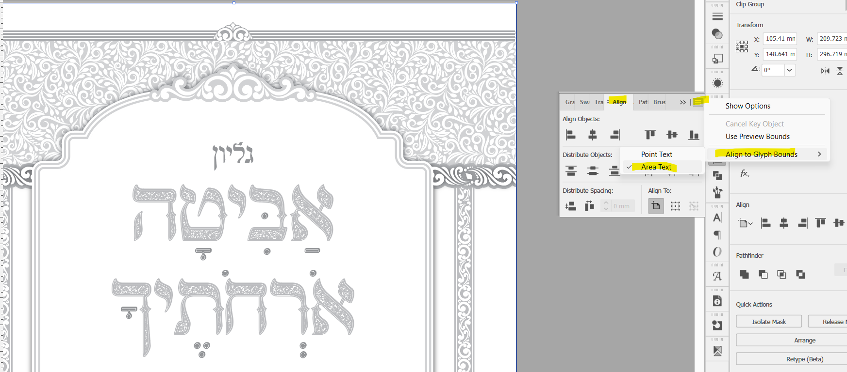Screen dimensions: 847x372
Task: Open the Glyphs panel icon in dock
Action: pos(717,276)
